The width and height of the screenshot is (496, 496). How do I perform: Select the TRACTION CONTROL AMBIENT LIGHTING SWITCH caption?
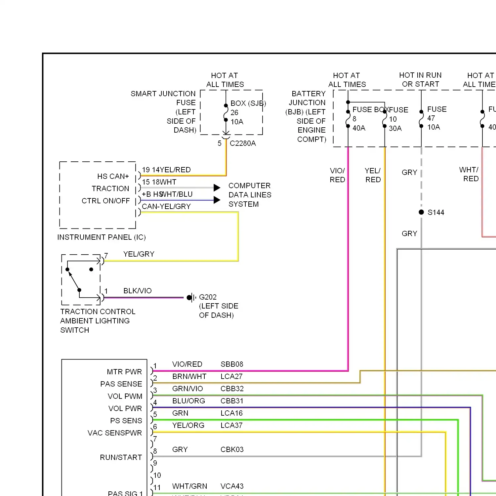(98, 321)
